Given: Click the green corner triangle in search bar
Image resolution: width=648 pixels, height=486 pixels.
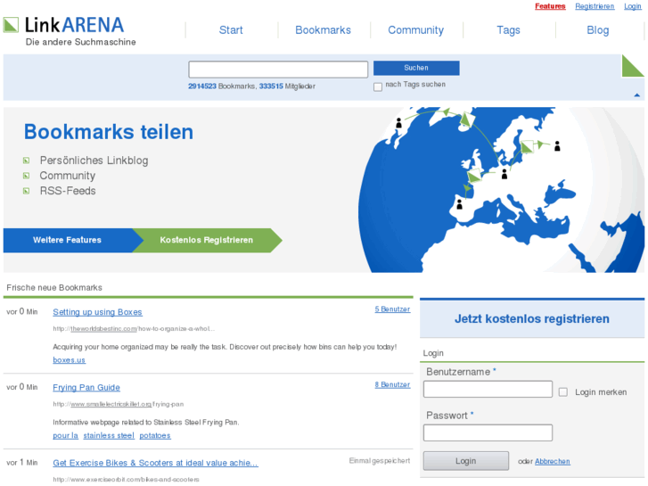Looking at the screenshot, I should [x=633, y=66].
